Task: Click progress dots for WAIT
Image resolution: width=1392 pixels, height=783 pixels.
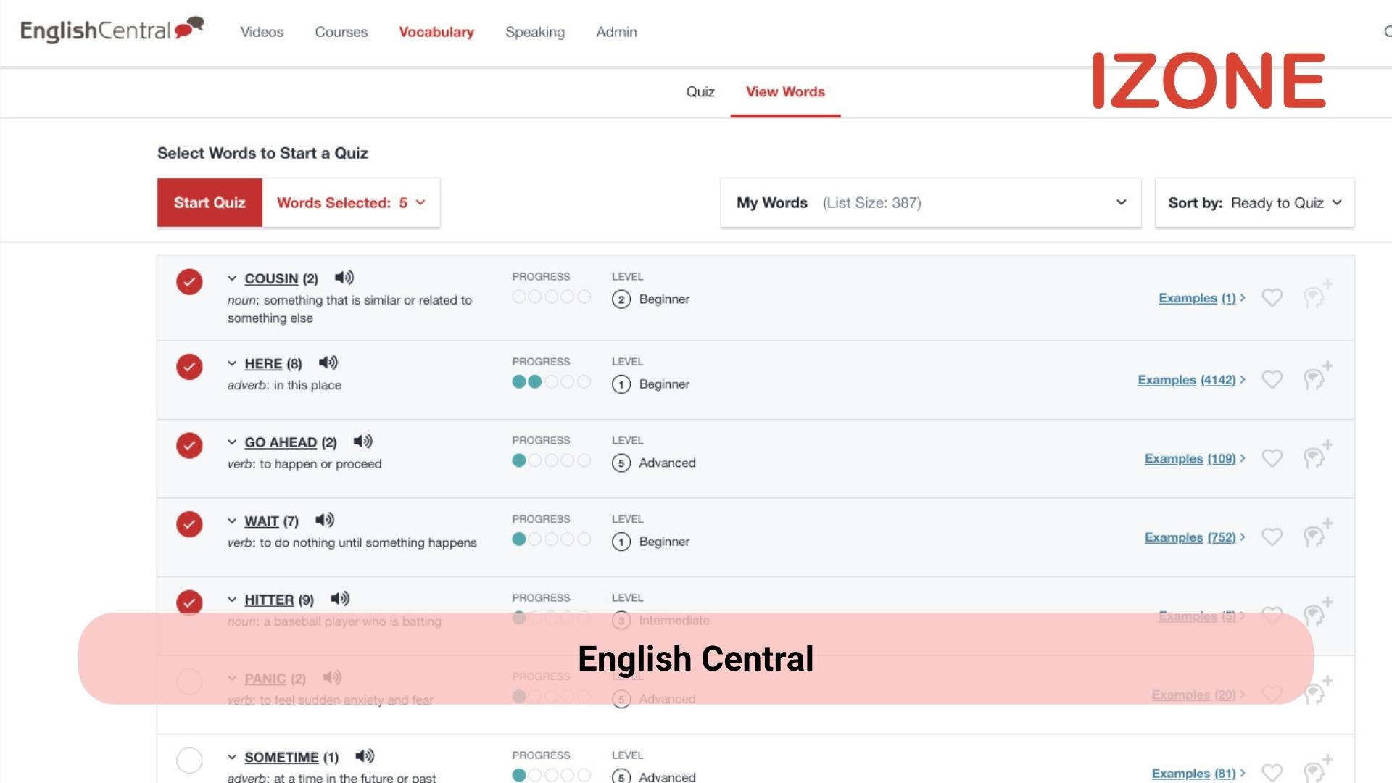Action: [551, 539]
